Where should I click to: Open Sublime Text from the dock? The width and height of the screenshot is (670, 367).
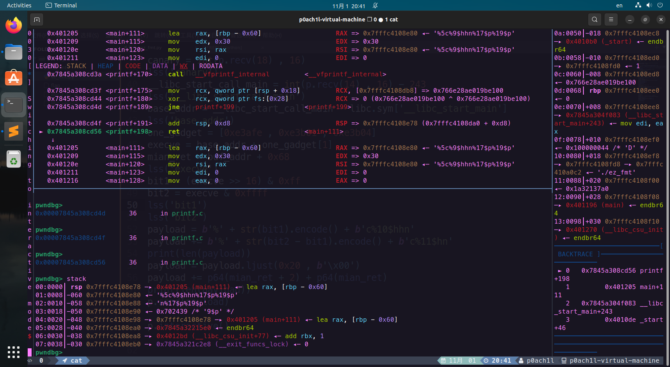(14, 131)
